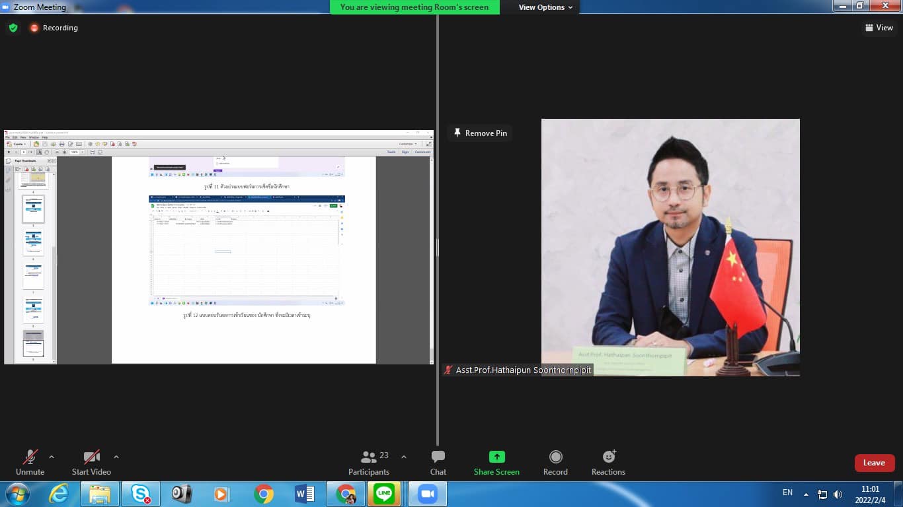The height and width of the screenshot is (507, 903).
Task: Open Microsoft Word from the taskbar
Action: click(x=305, y=494)
